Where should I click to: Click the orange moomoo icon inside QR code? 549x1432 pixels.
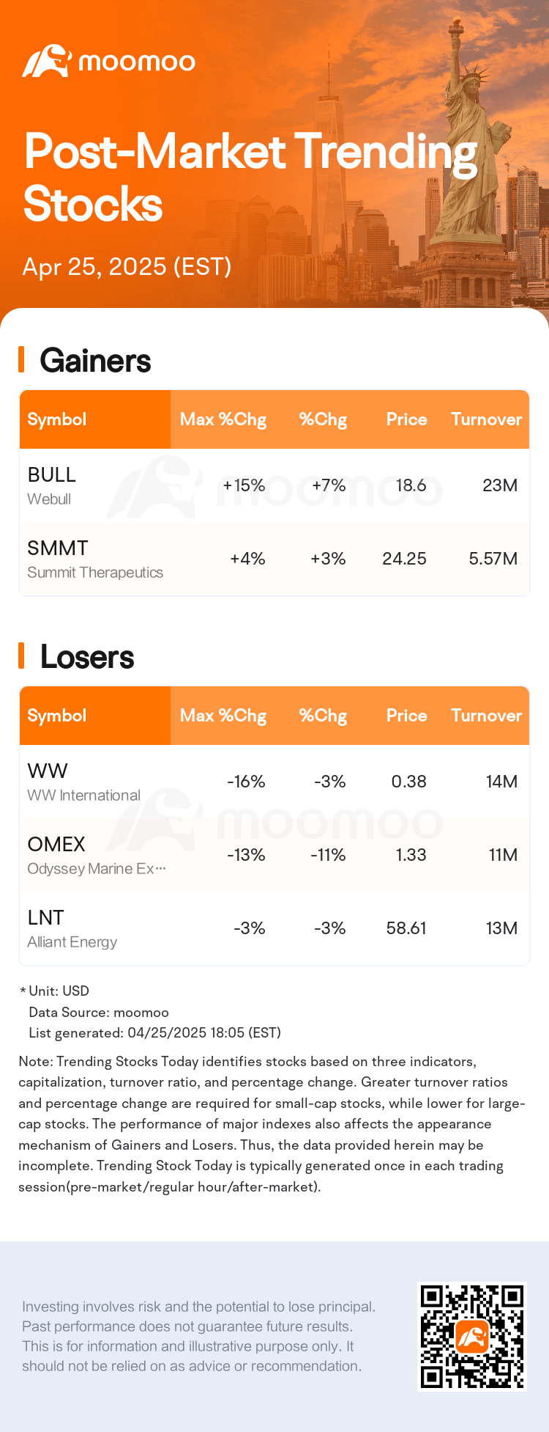tap(472, 1337)
